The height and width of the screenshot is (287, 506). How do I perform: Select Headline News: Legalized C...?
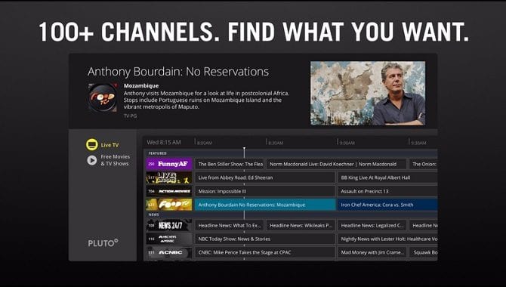pos(372,225)
